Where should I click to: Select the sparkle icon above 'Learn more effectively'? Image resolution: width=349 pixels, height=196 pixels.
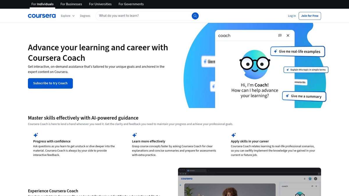pyautogui.click(x=134, y=135)
